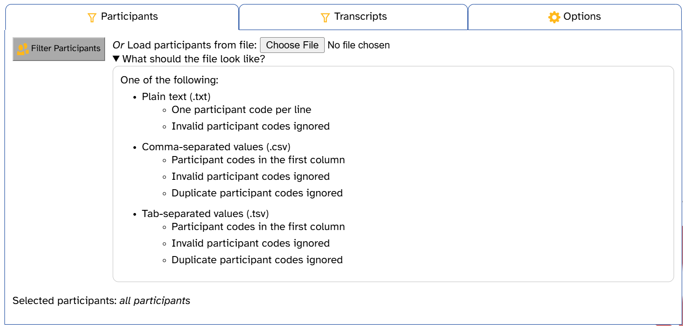
Task: Click the Filter Participants button
Action: point(59,49)
